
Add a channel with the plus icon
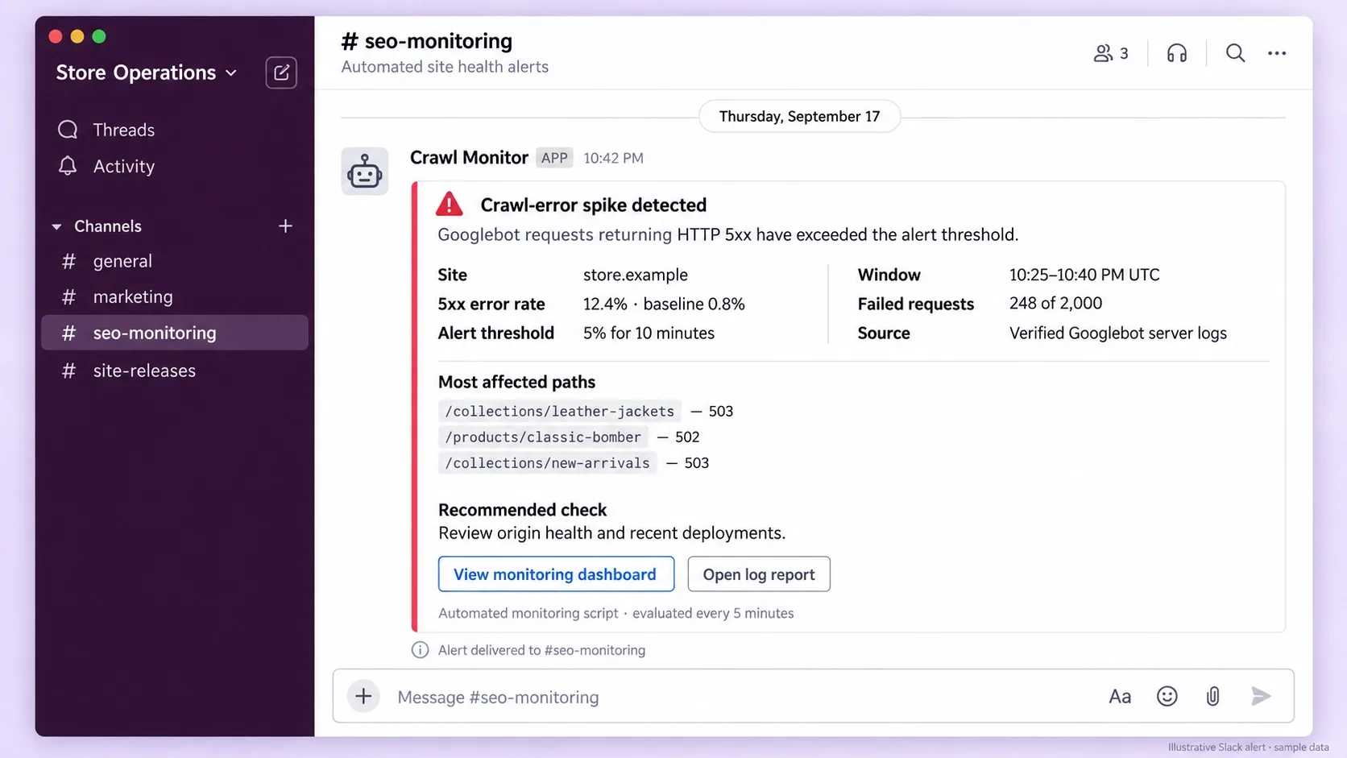point(285,226)
